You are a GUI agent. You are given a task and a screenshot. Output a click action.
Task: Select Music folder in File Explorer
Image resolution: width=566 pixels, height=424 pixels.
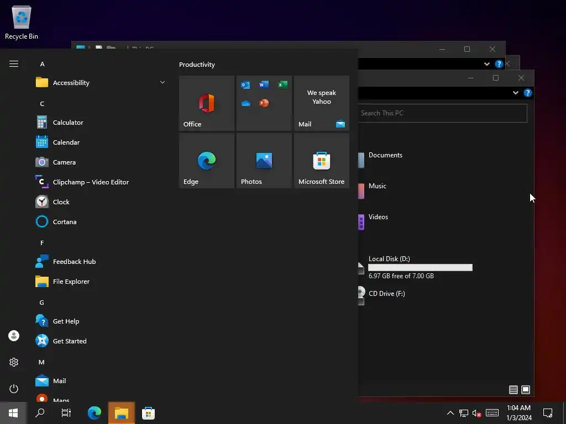click(x=377, y=186)
